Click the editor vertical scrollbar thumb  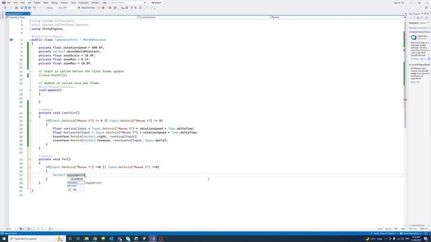[405, 75]
